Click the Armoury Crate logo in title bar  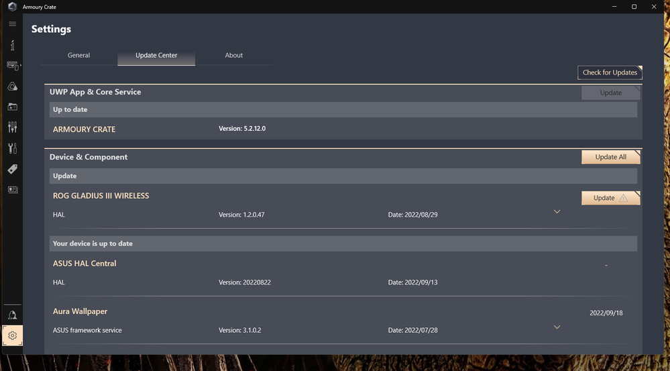pyautogui.click(x=12, y=7)
